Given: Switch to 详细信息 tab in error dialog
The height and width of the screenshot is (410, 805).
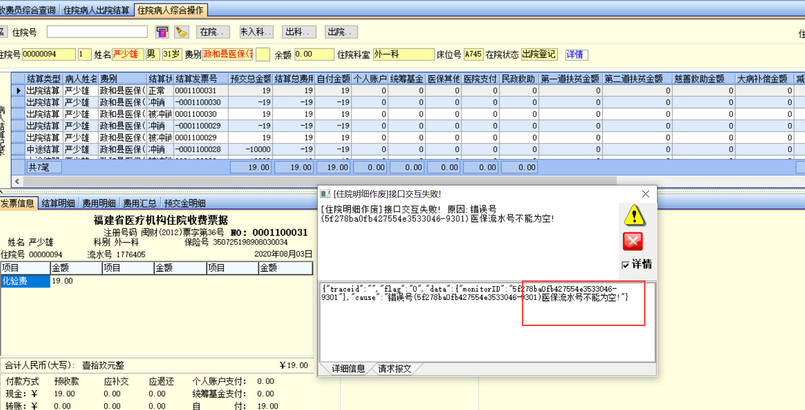Looking at the screenshot, I should click(x=348, y=368).
